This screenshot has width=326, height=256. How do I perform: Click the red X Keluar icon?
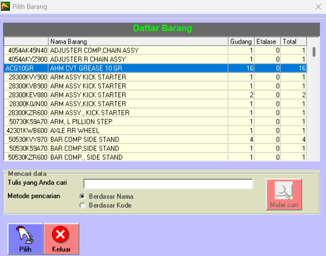(61, 239)
